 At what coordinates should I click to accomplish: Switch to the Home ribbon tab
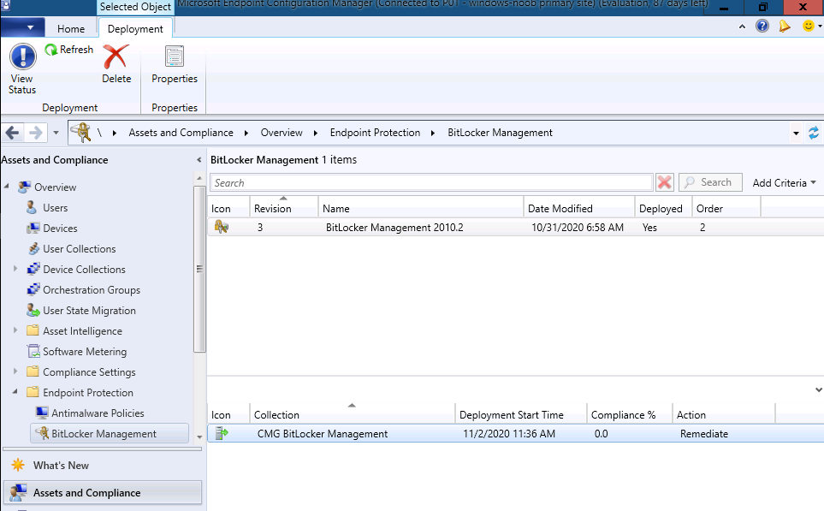click(71, 29)
